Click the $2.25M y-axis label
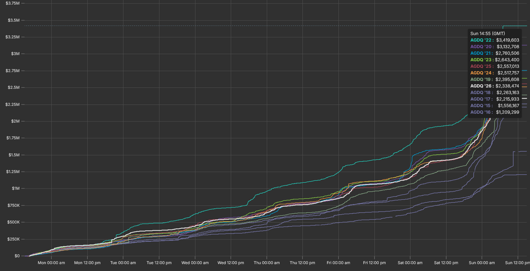 coord(12,105)
